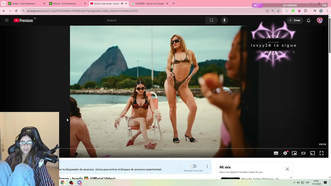Open the uBlock shield extension

pos(299,11)
